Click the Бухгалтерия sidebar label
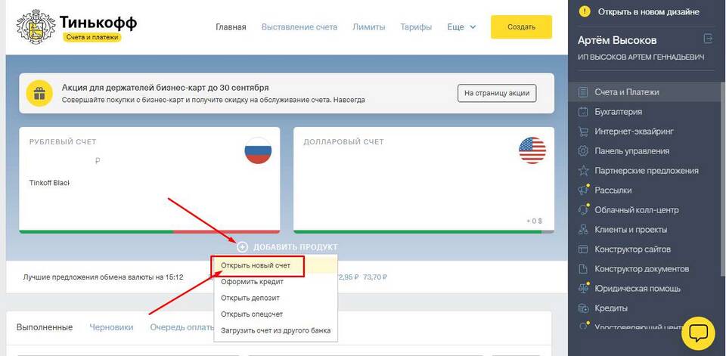The height and width of the screenshot is (356, 726). click(x=619, y=112)
